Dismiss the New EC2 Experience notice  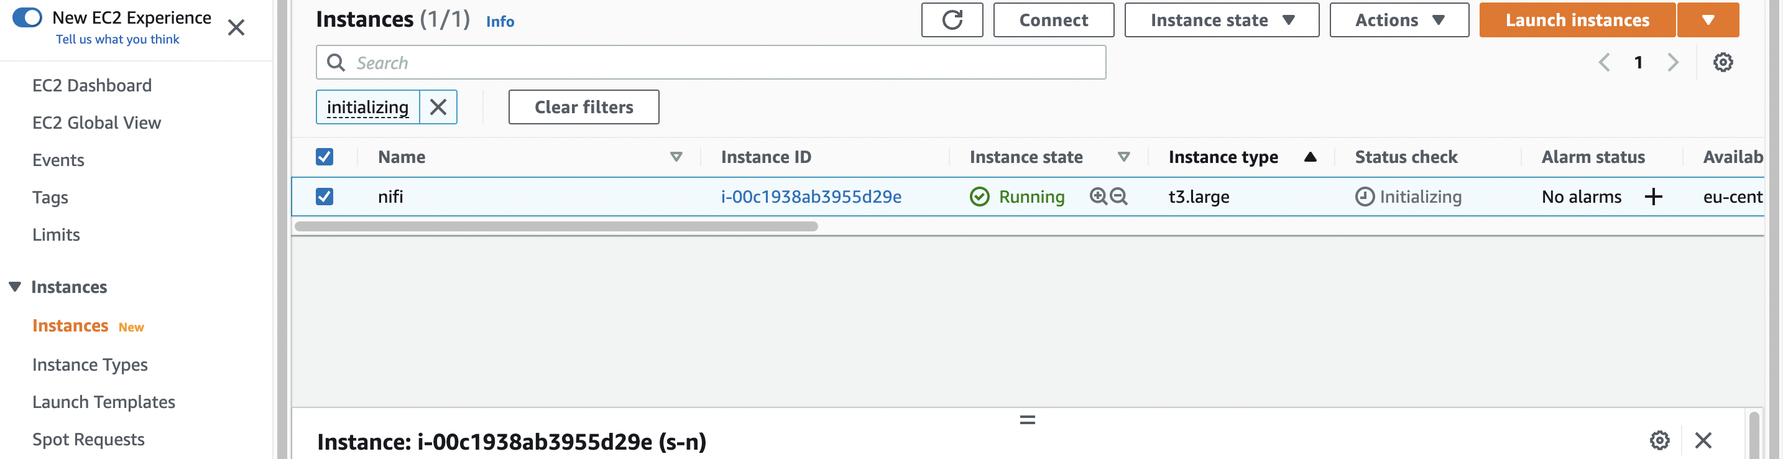point(236,28)
